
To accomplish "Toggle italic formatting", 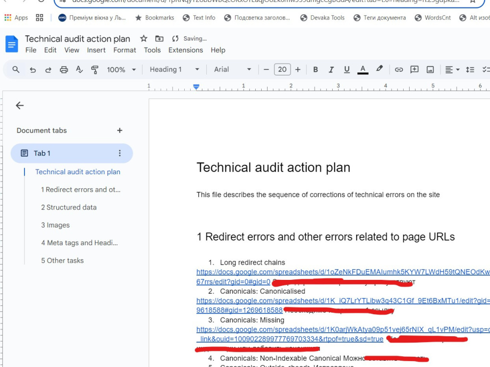I will click(331, 69).
